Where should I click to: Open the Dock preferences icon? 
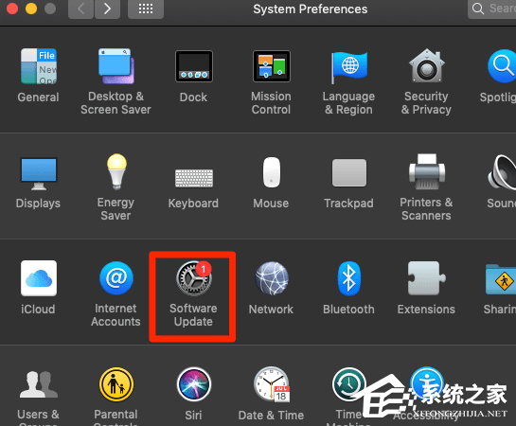pyautogui.click(x=194, y=66)
